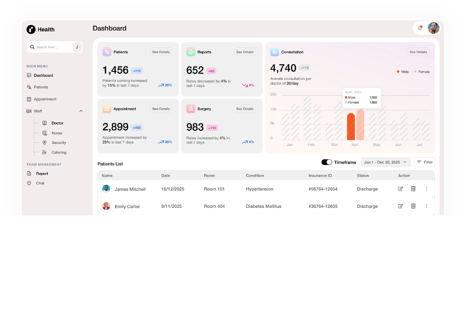Click the Report document icon
Image resolution: width=466 pixels, height=318 pixels.
pos(29,173)
